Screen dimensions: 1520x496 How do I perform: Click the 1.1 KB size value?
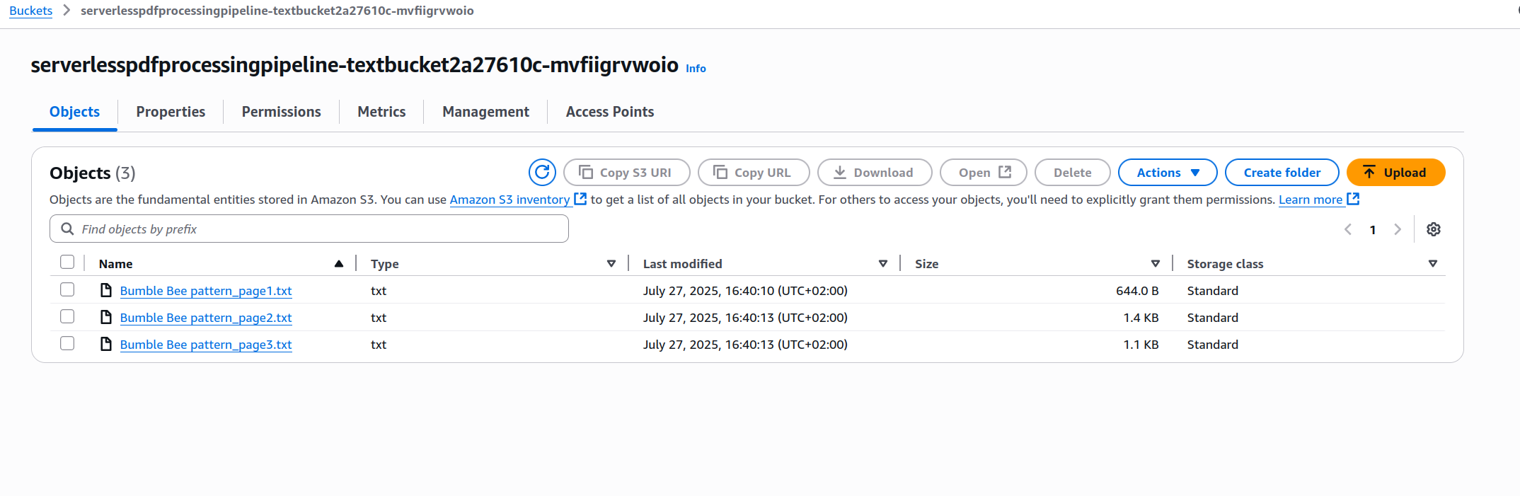coord(1141,345)
